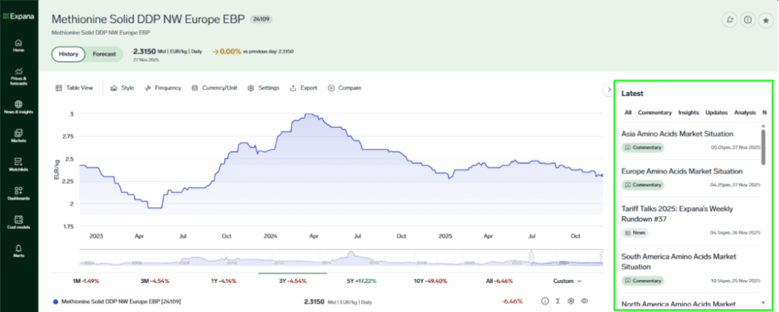Click the 0.00% vs previous day change

pyautogui.click(x=227, y=51)
